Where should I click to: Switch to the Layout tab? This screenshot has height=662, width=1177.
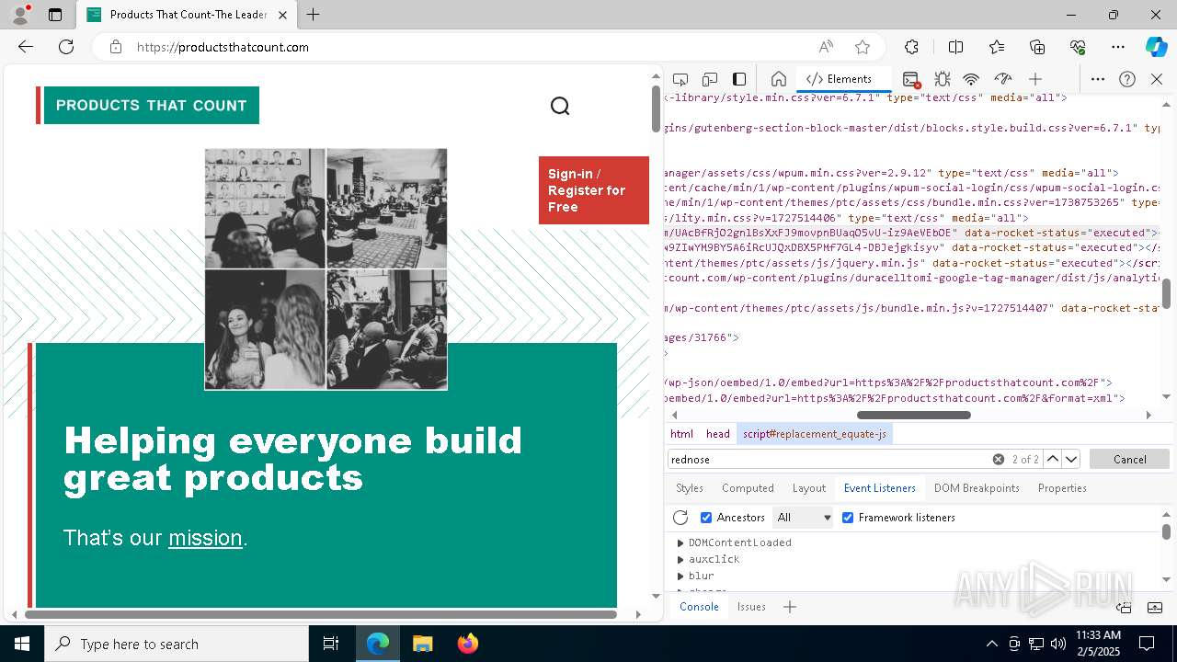coord(809,488)
